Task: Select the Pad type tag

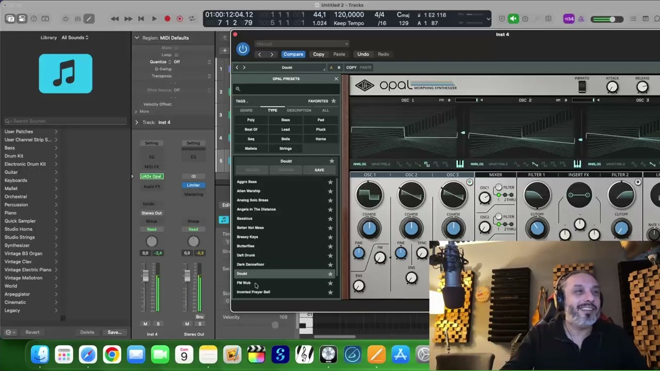Action: (x=321, y=120)
